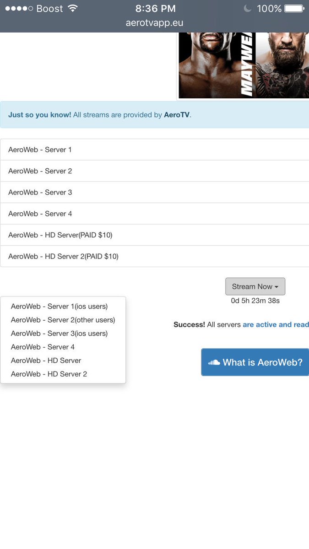309x549 pixels.
Task: Tap the 8:36 PM clock
Action: pos(155,8)
